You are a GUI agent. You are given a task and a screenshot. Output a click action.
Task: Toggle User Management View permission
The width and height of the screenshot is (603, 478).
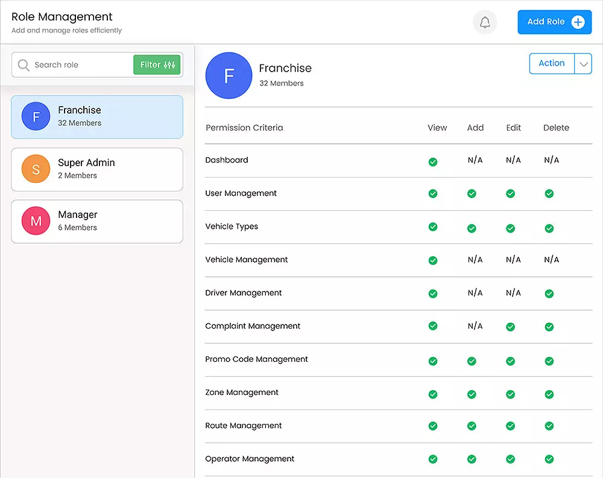(x=433, y=193)
